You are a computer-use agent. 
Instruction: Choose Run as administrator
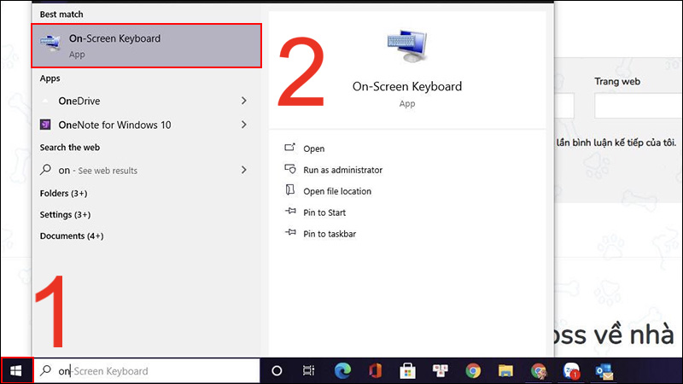[343, 170]
